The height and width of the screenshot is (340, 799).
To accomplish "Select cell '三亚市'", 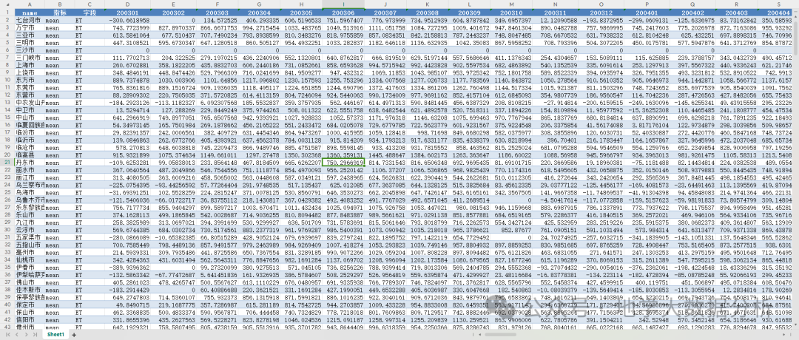I will (29, 34).
